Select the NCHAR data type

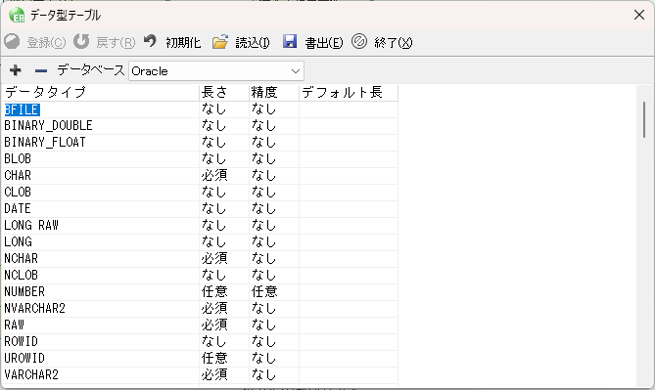click(100, 259)
